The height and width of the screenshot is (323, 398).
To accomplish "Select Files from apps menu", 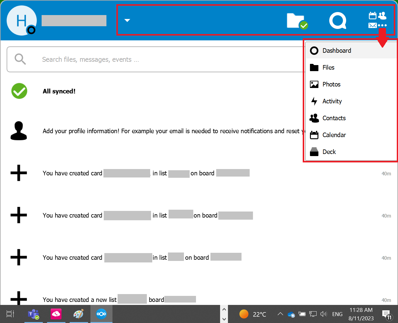I will [351, 67].
